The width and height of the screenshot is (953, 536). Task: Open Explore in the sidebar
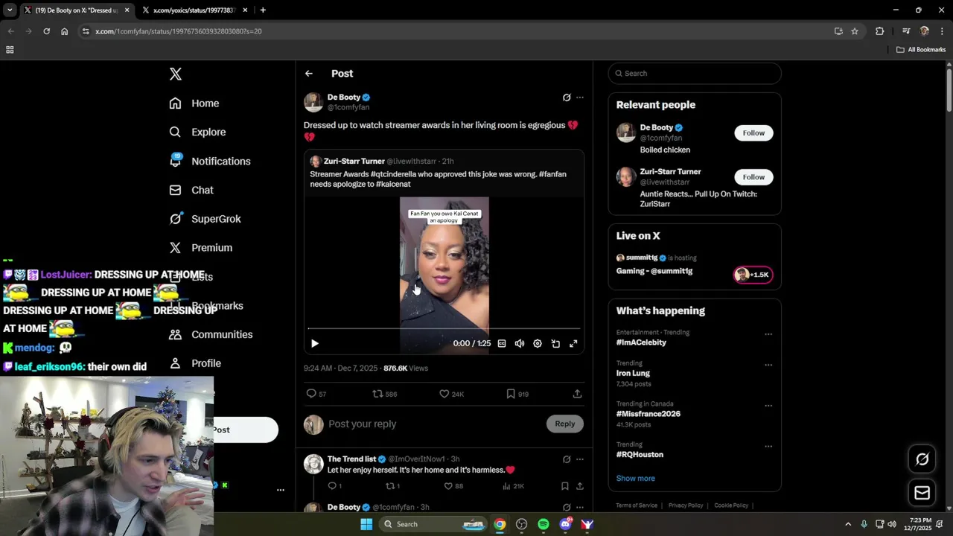(197, 132)
